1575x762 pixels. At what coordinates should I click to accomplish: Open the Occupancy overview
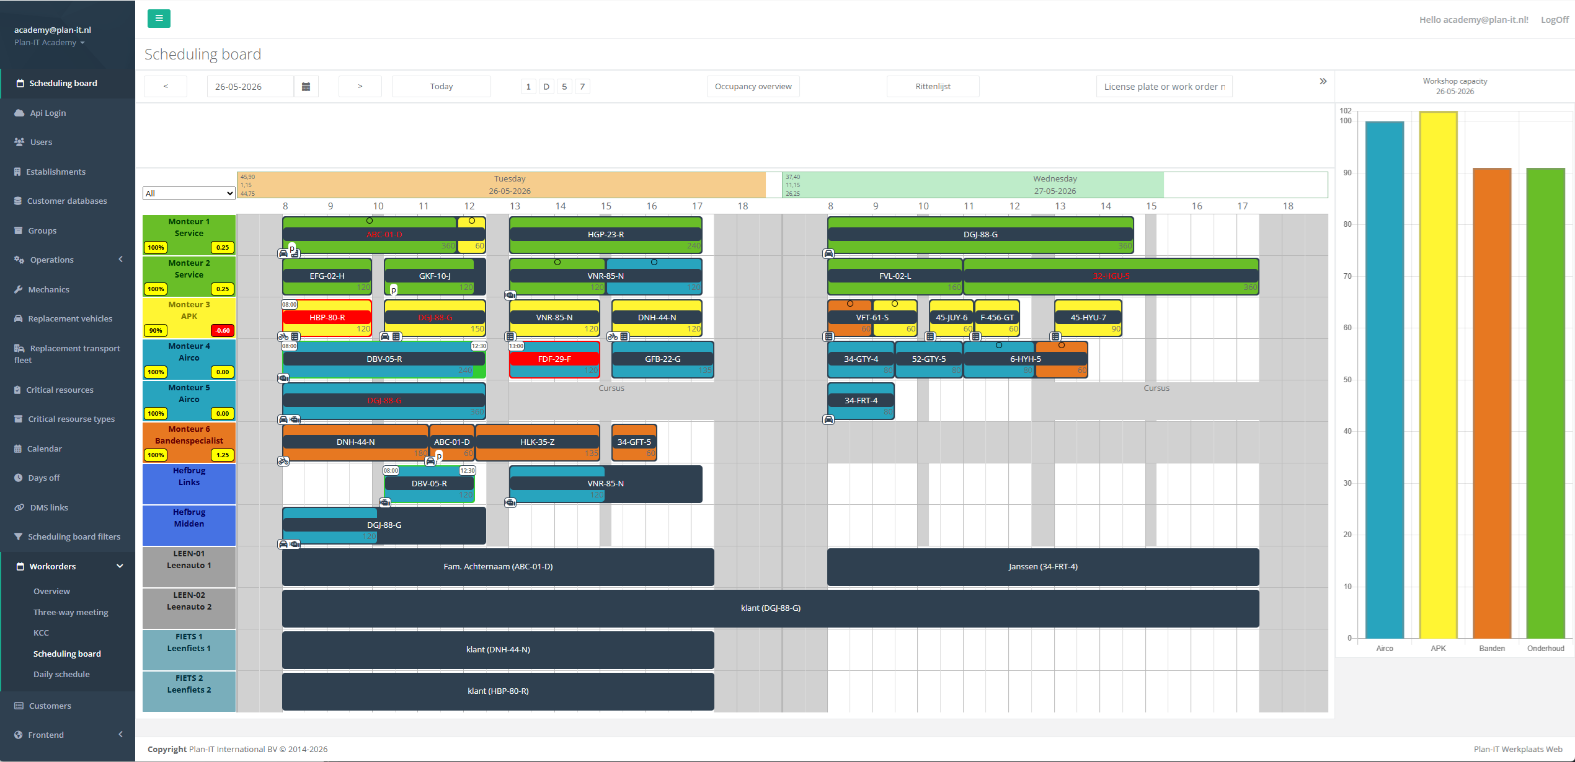[753, 87]
